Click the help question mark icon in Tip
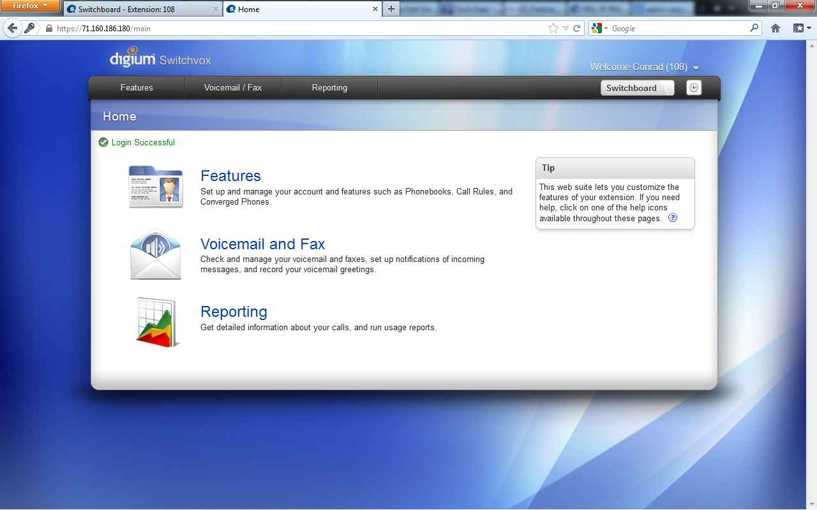Screen dimensions: 817x510 673,218
